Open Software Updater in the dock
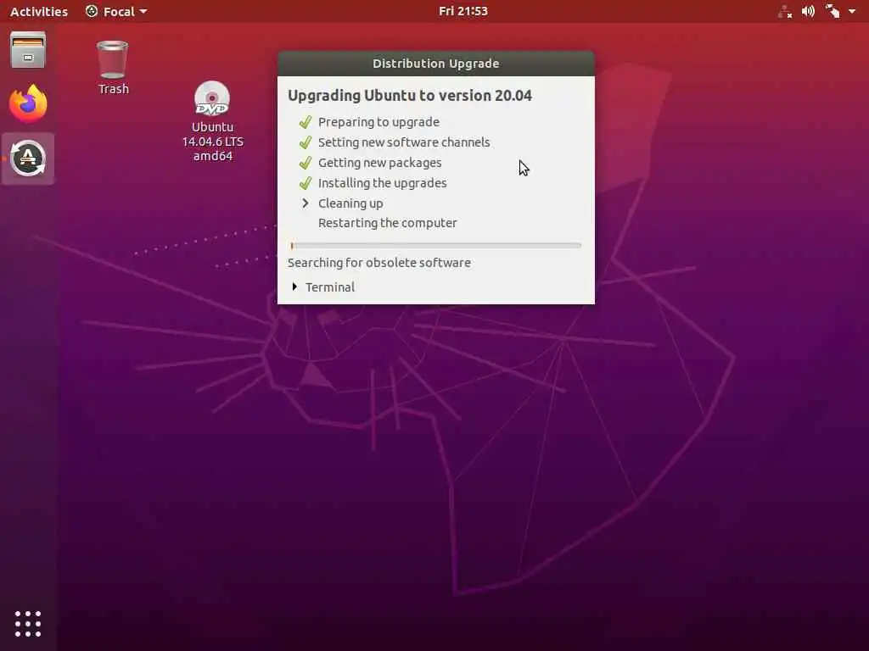Viewport: 869px width, 651px height. pyautogui.click(x=28, y=159)
